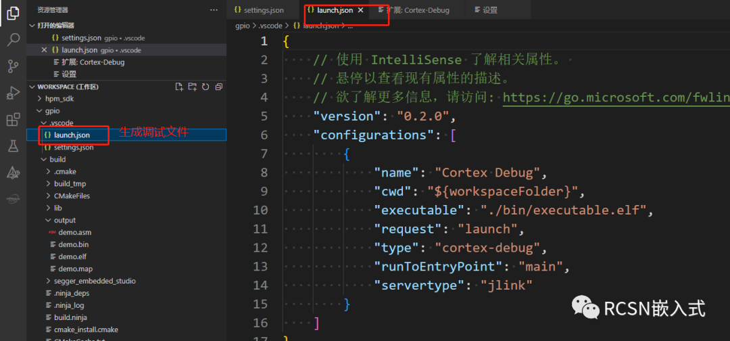Open demo.elf file
The height and width of the screenshot is (341, 730).
click(126, 256)
